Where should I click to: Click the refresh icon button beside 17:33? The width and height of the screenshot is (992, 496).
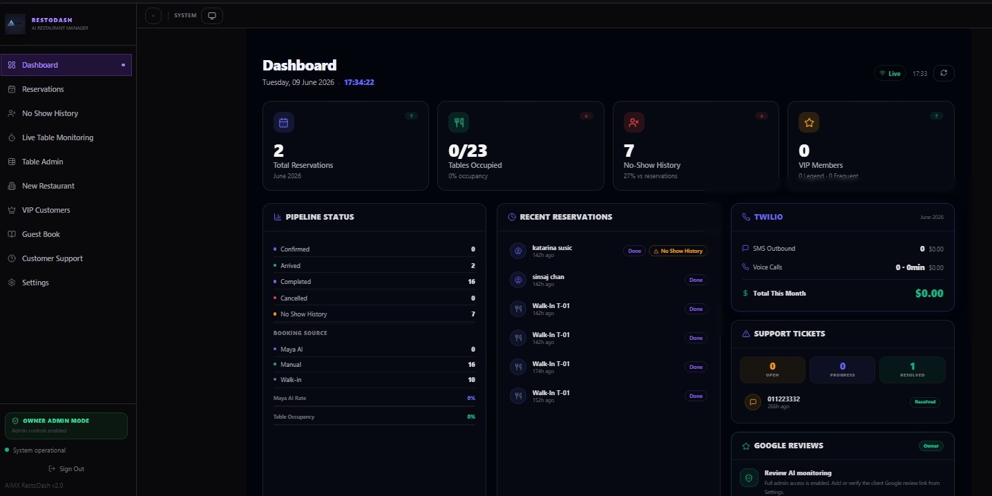coord(944,73)
